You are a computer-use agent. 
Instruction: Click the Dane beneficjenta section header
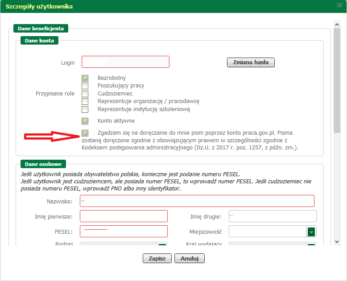[x=41, y=29]
